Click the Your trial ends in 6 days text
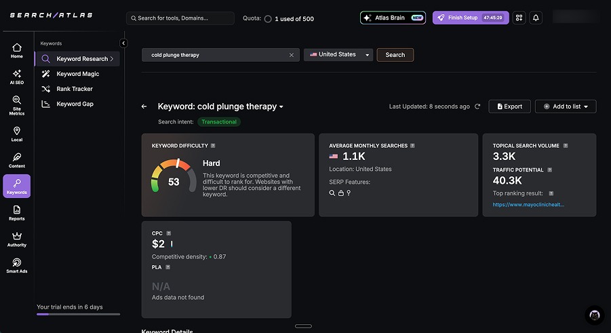This screenshot has height=333, width=611. (70, 307)
